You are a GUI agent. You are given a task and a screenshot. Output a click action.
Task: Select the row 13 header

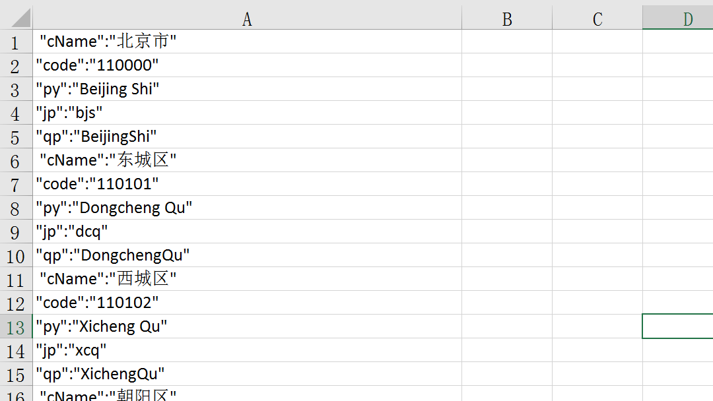(x=16, y=327)
